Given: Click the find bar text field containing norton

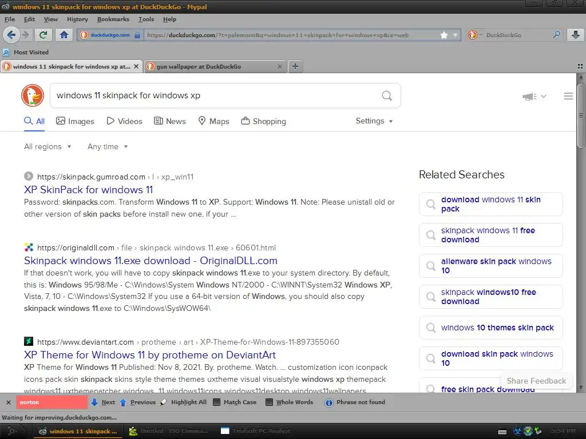Looking at the screenshot, I should (x=52, y=402).
